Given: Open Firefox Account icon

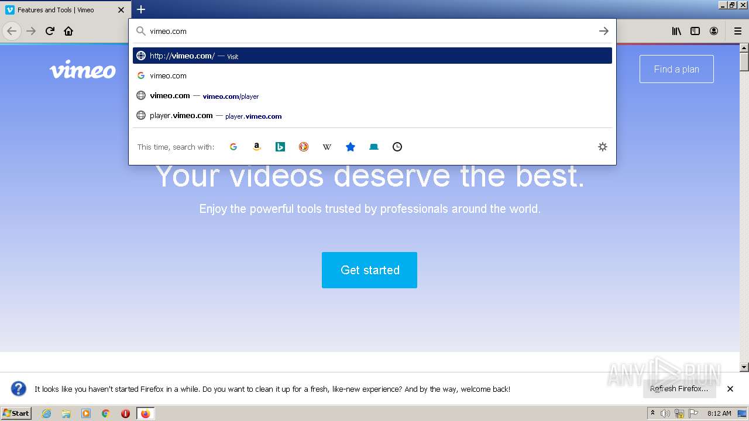Looking at the screenshot, I should (x=714, y=31).
